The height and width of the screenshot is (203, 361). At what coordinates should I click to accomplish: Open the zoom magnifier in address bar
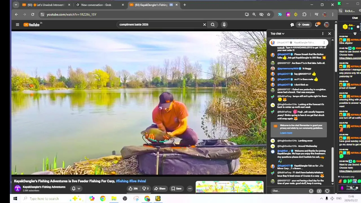[x=254, y=14]
